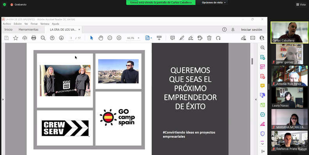The height and width of the screenshot is (155, 309).
Task: Click the Vista layout button
Action: tap(301, 5)
